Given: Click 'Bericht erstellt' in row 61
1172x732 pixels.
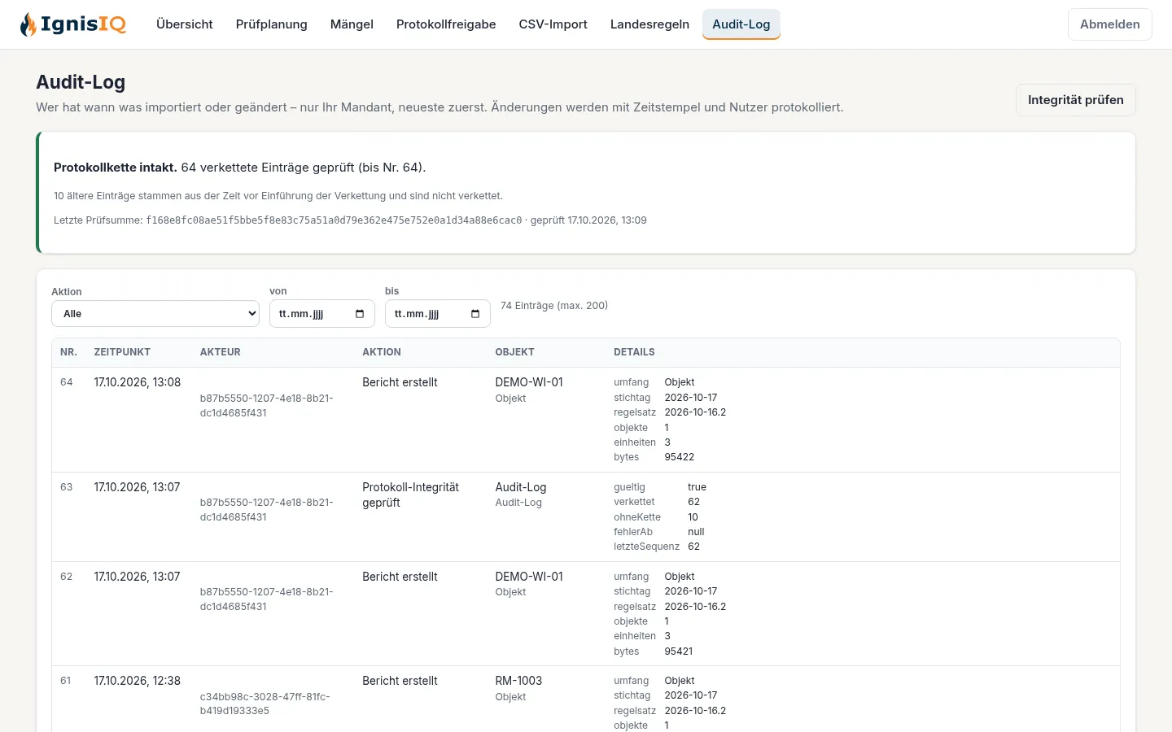Looking at the screenshot, I should click(x=400, y=681).
